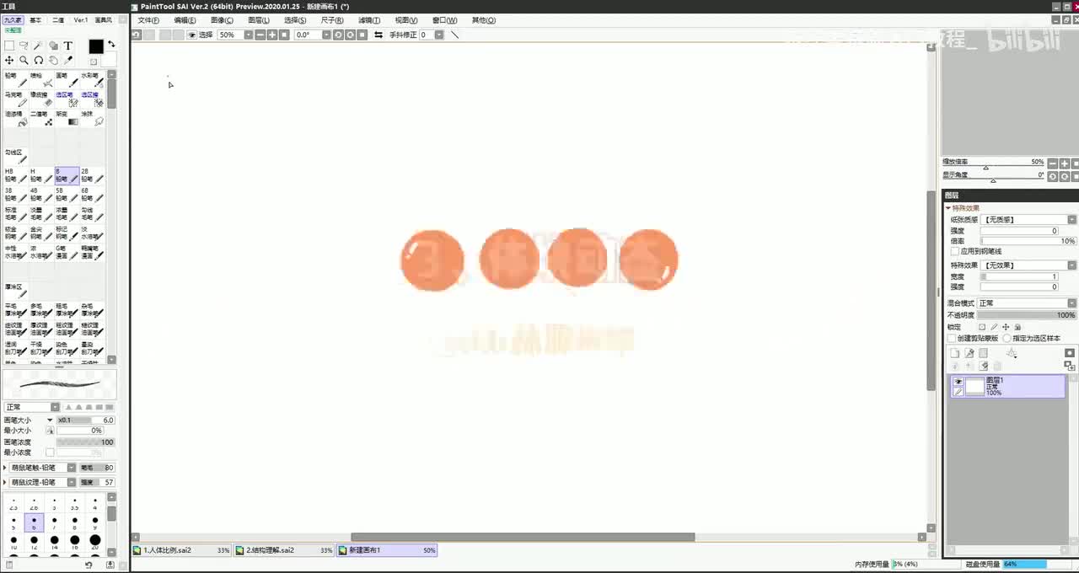Select the Move layer tool

pyautogui.click(x=9, y=61)
